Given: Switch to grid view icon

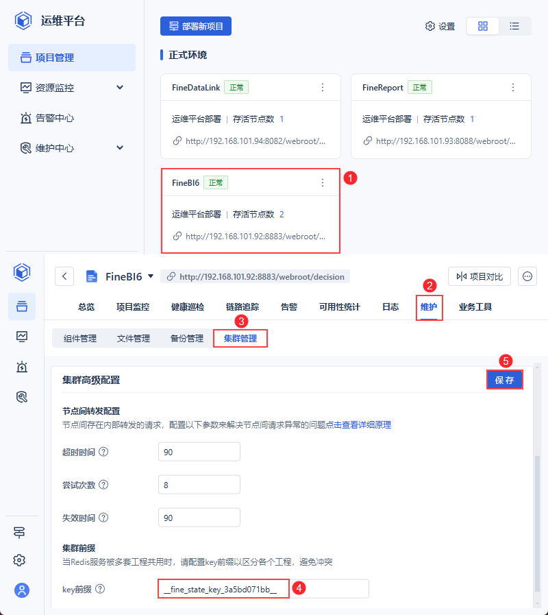Looking at the screenshot, I should 482,26.
